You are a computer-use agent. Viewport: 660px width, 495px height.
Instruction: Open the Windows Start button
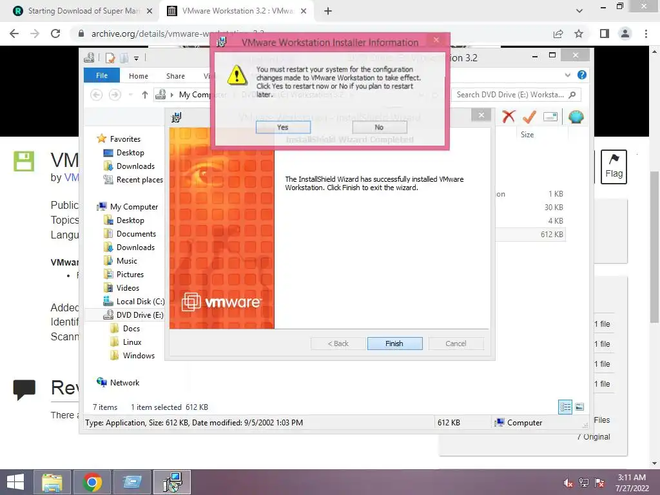15,482
